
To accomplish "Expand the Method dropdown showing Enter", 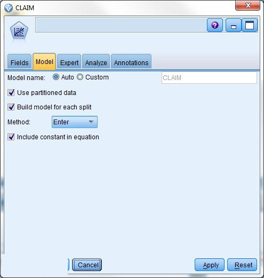I will [75, 122].
